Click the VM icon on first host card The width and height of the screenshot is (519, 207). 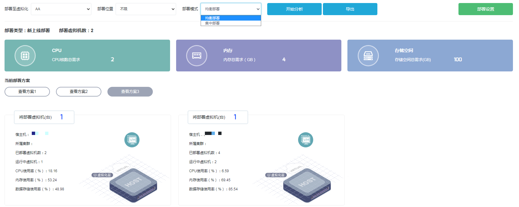pyautogui.click(x=132, y=140)
